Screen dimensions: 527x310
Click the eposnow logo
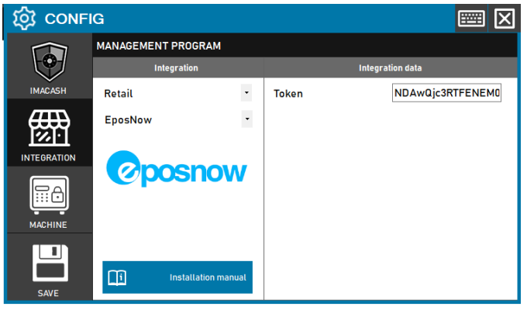point(177,170)
